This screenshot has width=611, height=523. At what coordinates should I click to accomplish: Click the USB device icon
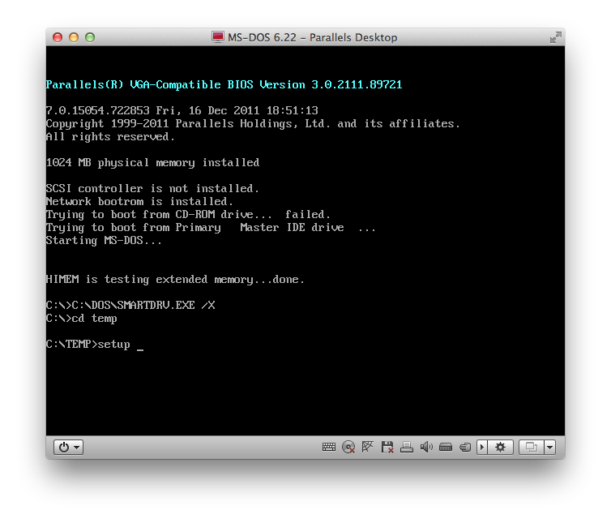coord(446,447)
